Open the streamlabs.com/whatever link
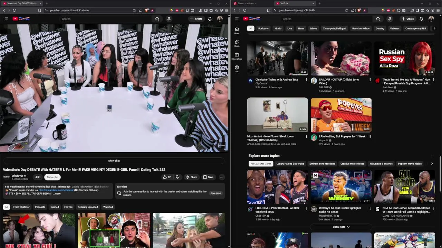Screen dimensions: 442x248 tap(56, 190)
